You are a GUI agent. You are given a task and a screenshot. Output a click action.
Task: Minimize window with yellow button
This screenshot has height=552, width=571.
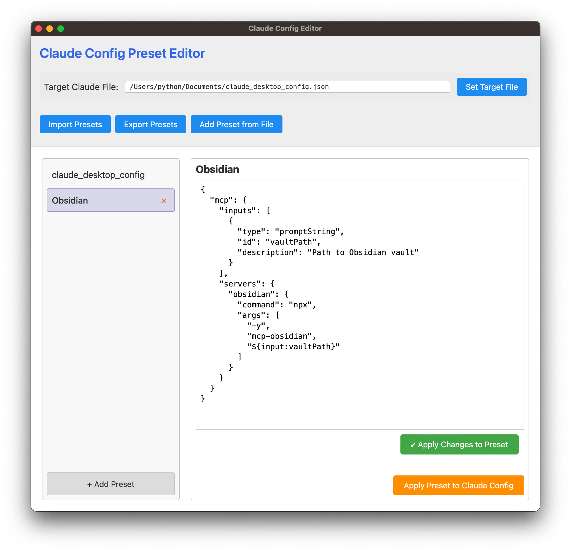[50, 29]
